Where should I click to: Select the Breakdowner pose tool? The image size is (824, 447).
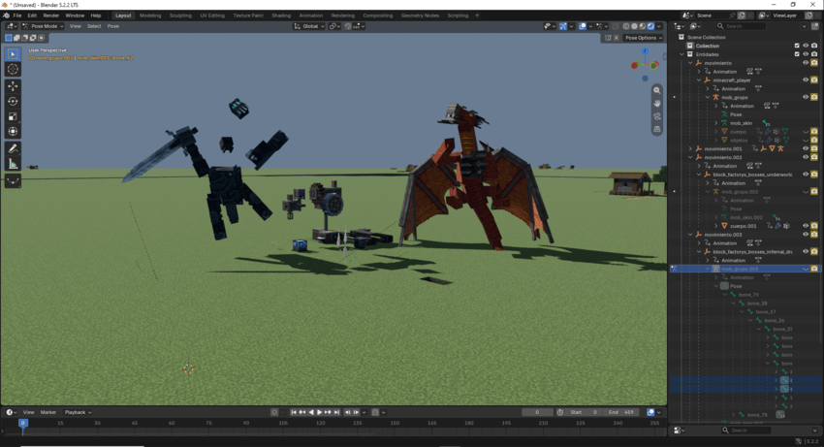[x=13, y=181]
